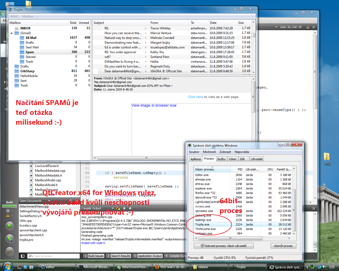The image size is (339, 271).
Task: Click the INBOX mailbox icon in Trojita
Action: coord(17,28)
